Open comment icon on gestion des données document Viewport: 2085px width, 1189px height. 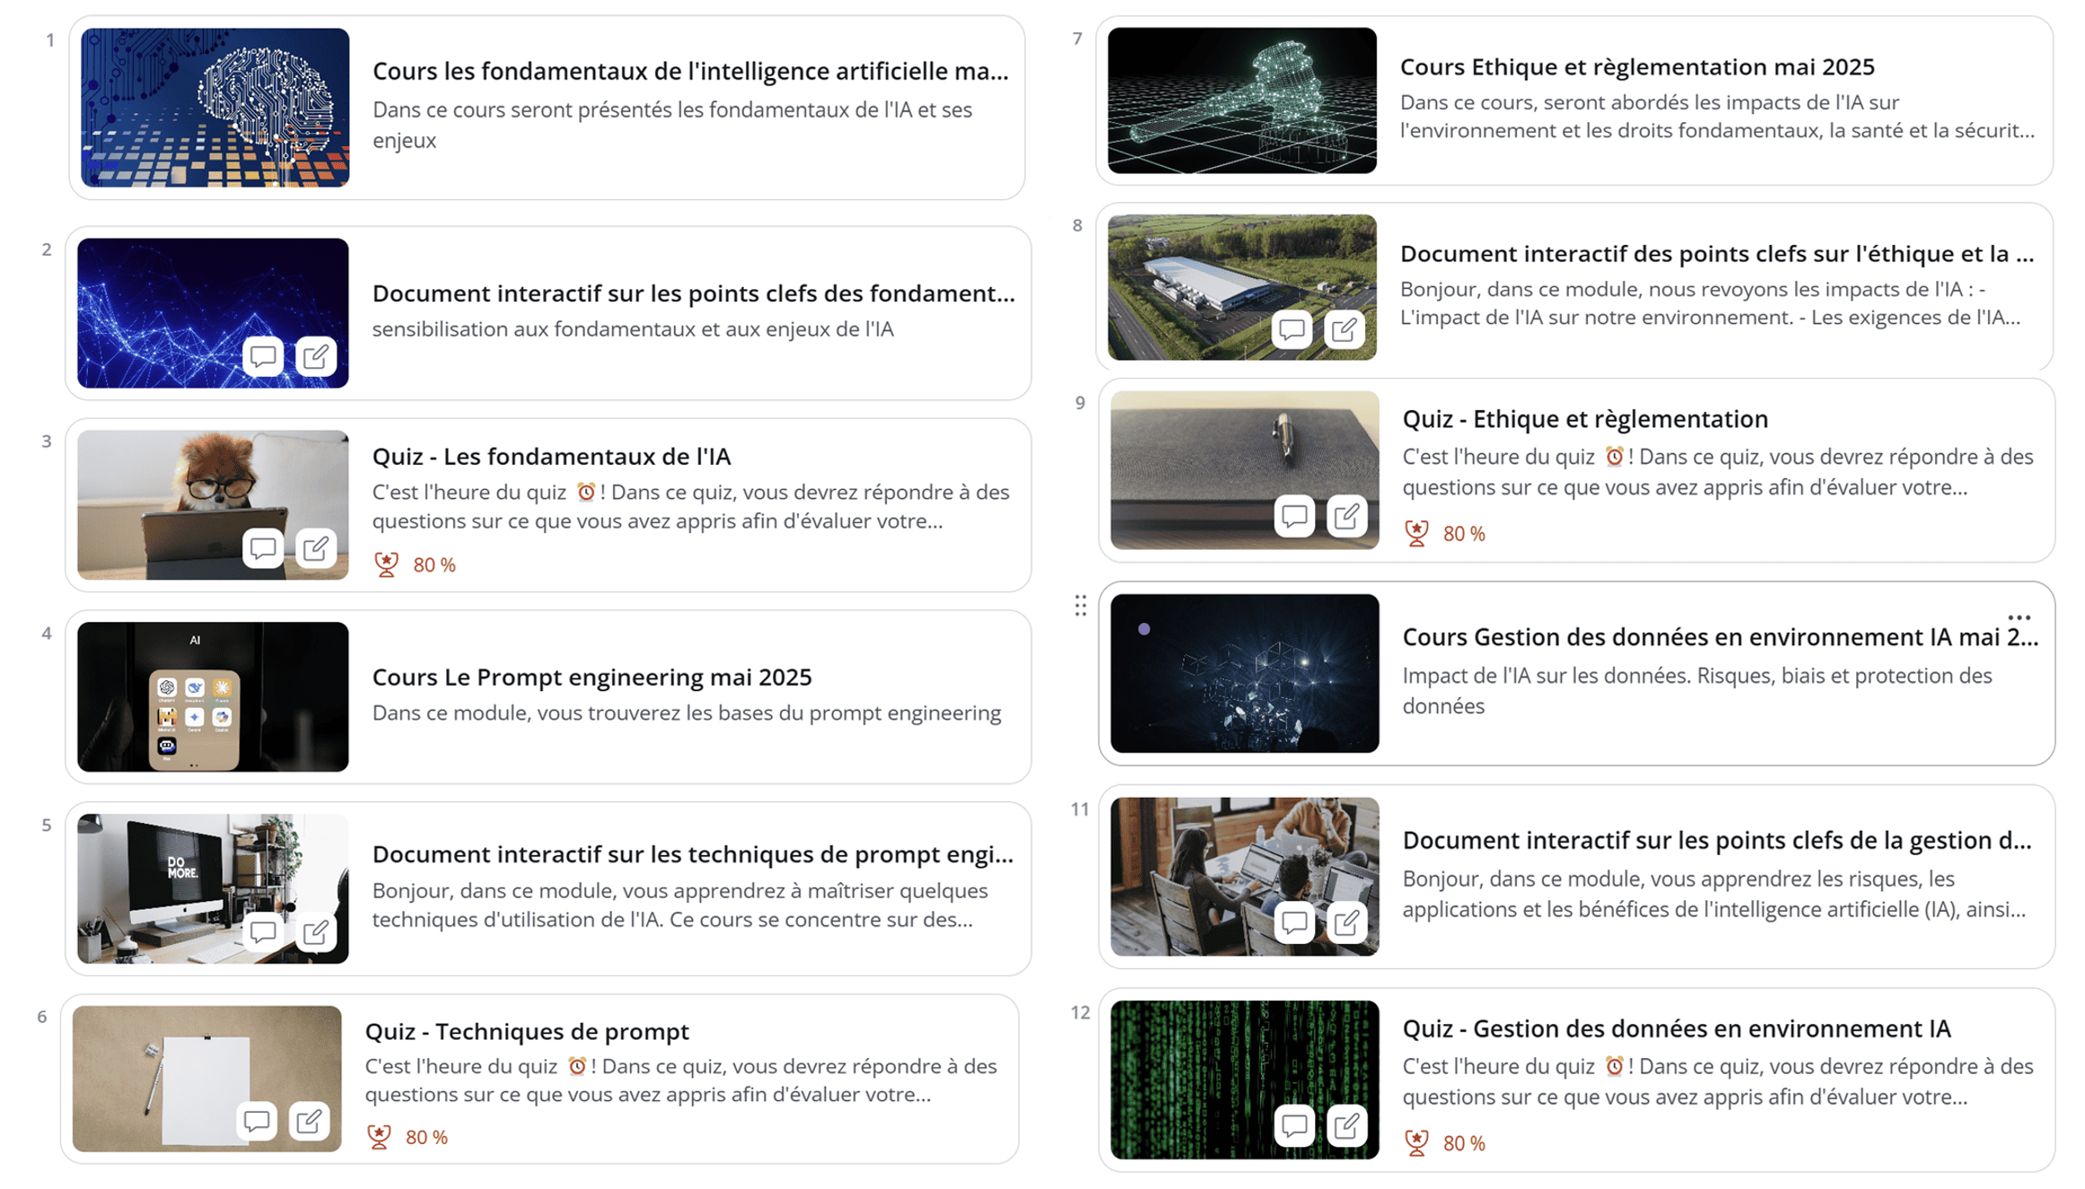(x=1294, y=922)
